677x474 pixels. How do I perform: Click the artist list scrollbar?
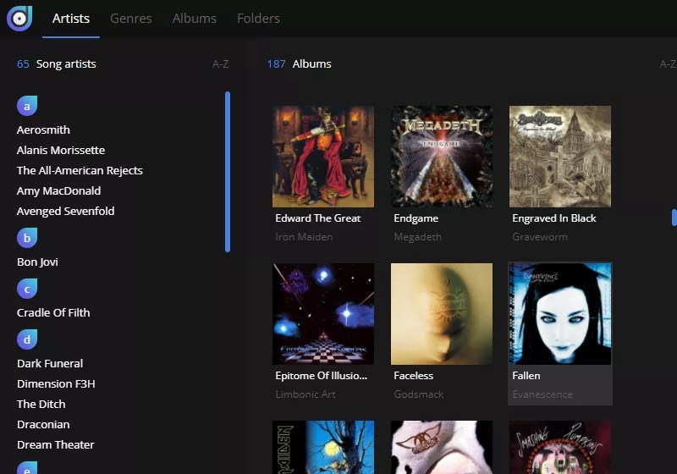228,172
